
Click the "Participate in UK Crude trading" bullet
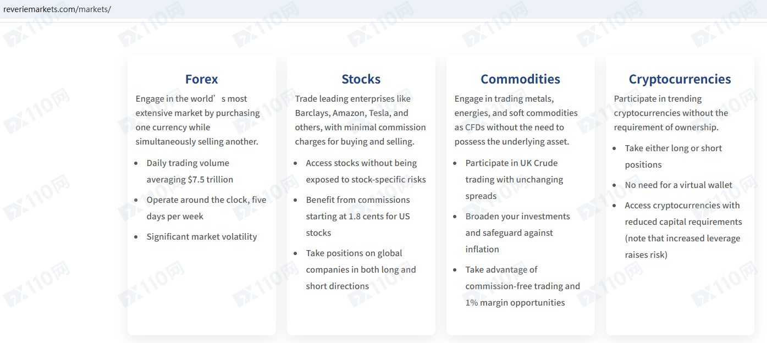pos(514,179)
